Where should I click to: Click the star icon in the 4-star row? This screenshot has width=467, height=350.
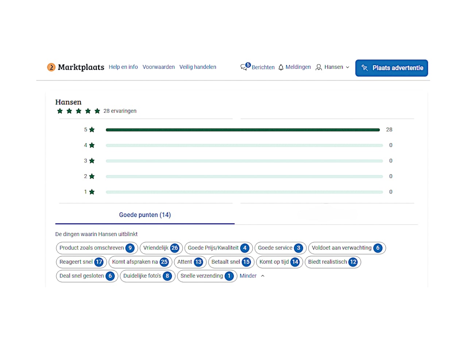(92, 145)
